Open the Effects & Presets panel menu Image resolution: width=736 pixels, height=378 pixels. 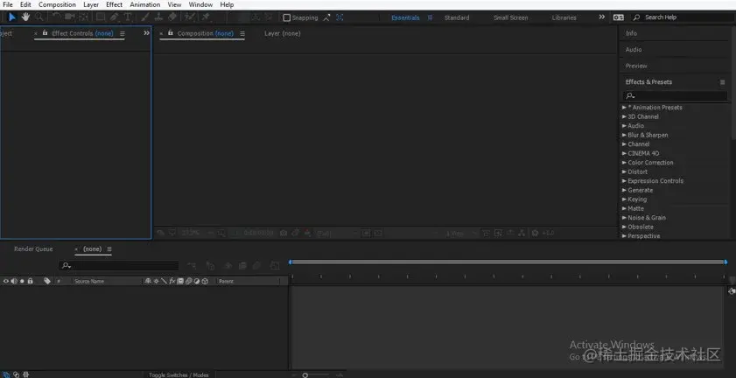pos(722,82)
